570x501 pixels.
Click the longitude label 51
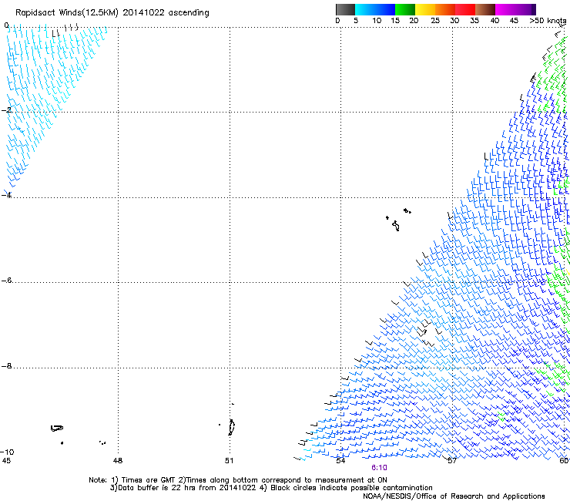[x=229, y=461]
